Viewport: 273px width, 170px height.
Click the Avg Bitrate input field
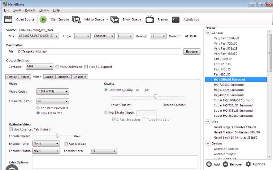click(x=147, y=113)
